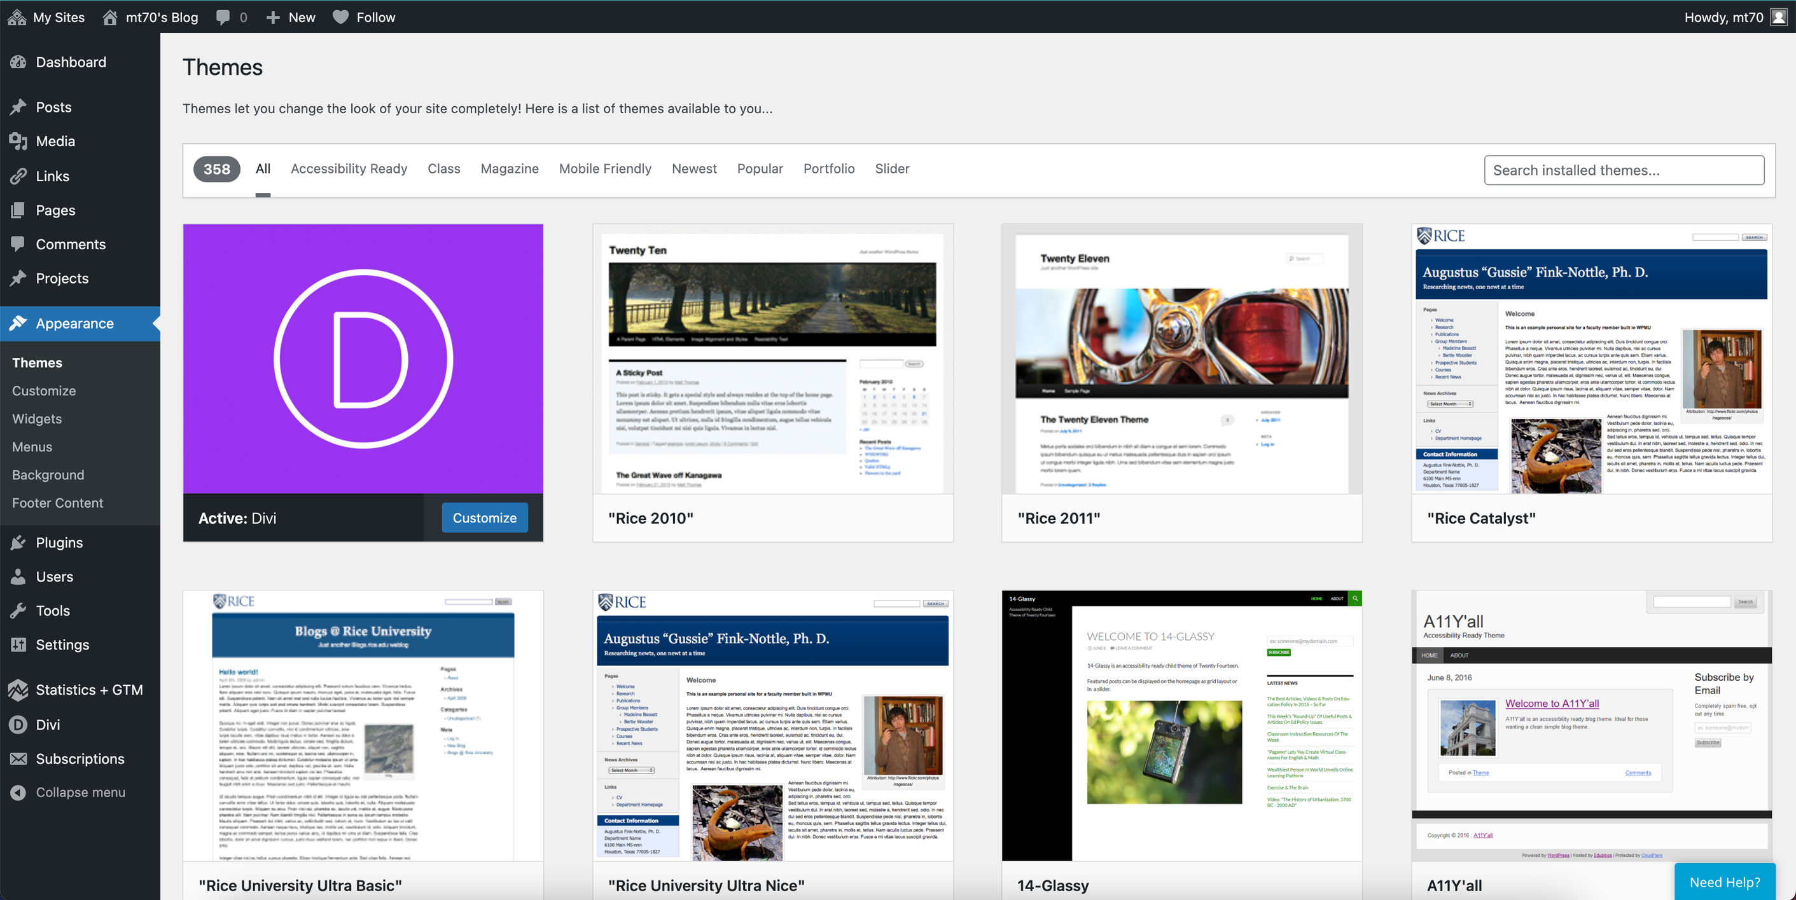This screenshot has width=1796, height=900.
Task: Select the "Rice 2010" theme thumbnail
Action: pos(772,358)
